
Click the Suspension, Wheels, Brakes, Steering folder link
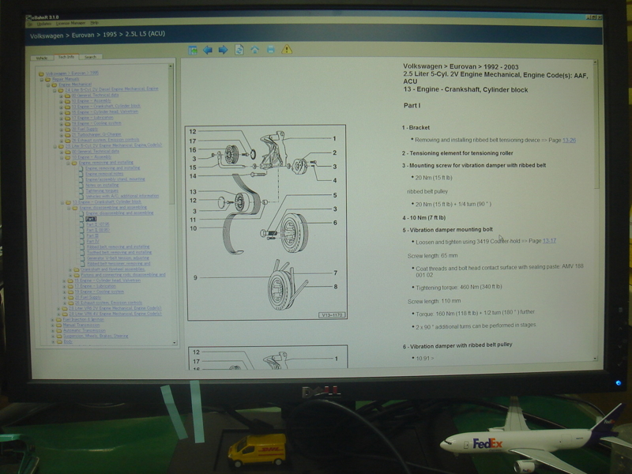tap(96, 337)
